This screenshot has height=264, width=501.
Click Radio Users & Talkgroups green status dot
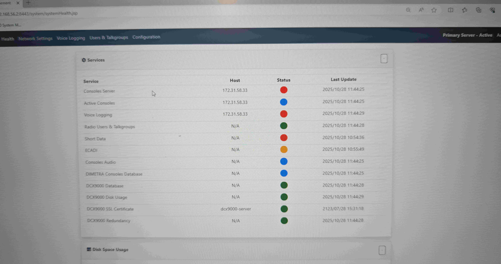pos(283,126)
